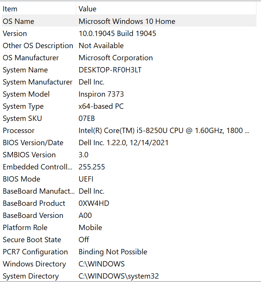This screenshot has width=261, height=282.
Task: Click the Value column header
Action: coord(166,9)
